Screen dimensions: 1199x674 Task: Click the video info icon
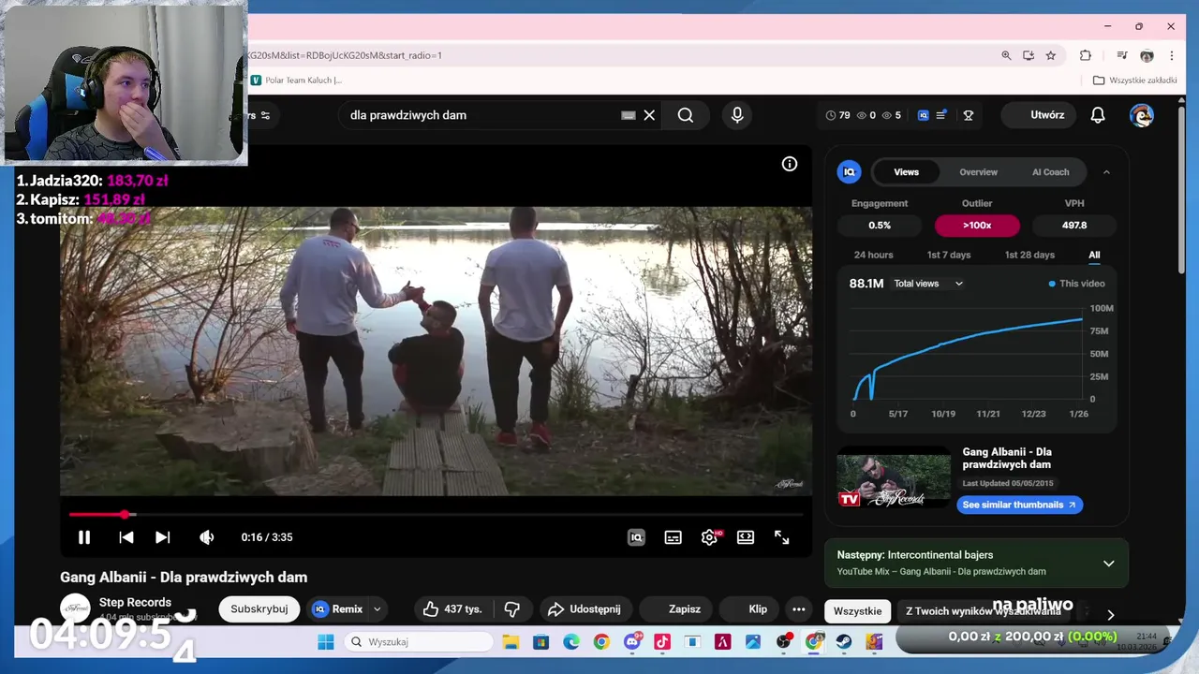coord(790,164)
